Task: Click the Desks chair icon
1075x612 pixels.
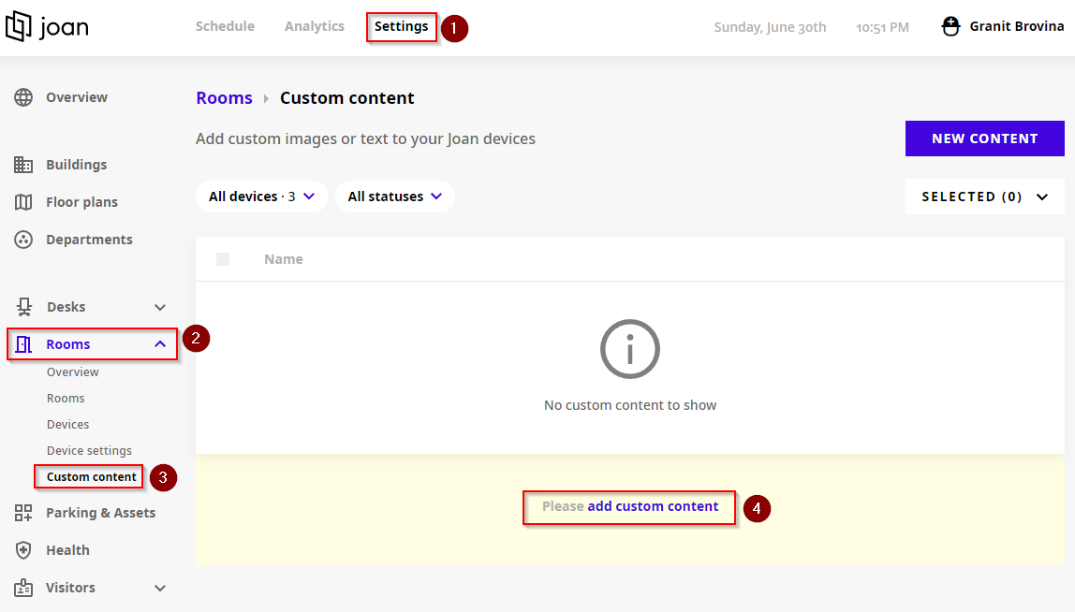Action: 24,307
